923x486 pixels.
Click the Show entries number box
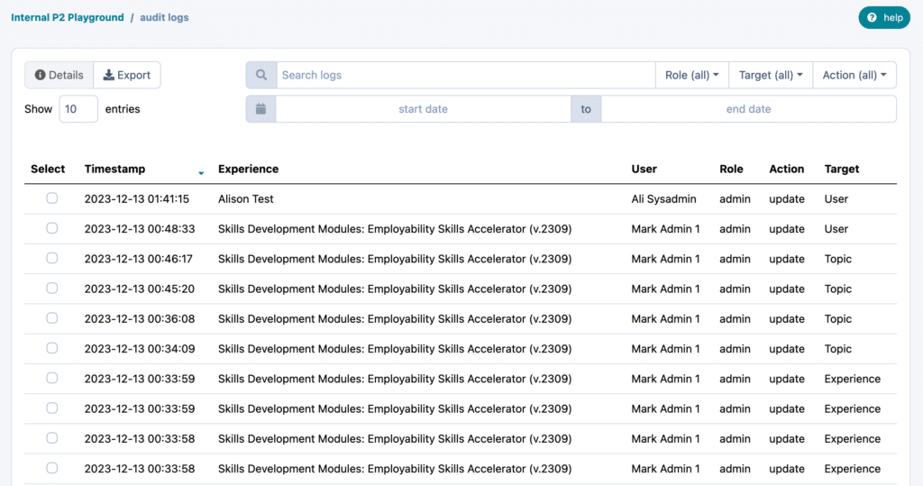pos(78,109)
